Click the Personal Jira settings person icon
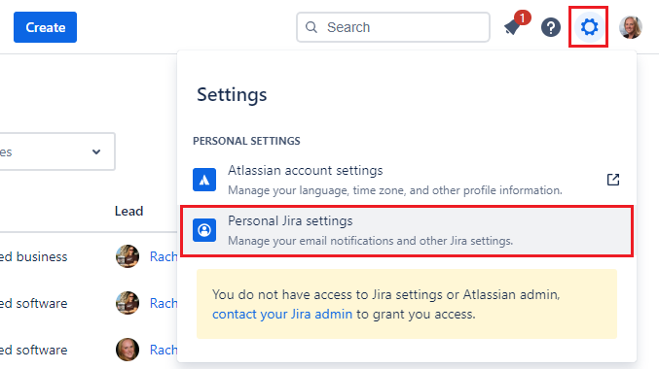This screenshot has height=369, width=659. [204, 230]
